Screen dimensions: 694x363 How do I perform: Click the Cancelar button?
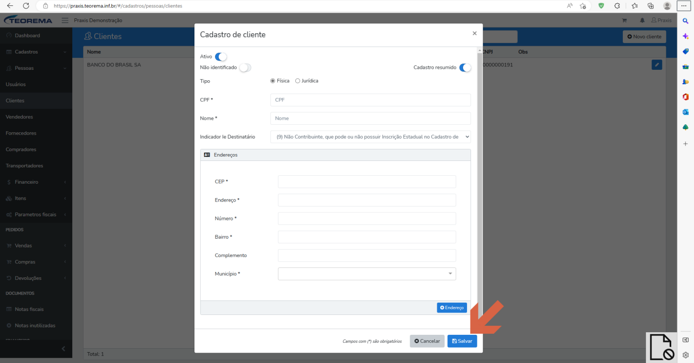pyautogui.click(x=427, y=341)
